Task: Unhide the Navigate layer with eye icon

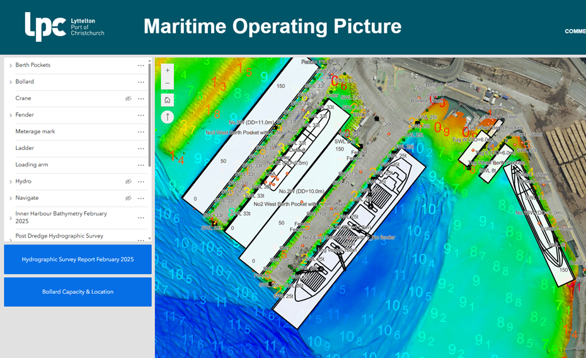Action: 128,198
